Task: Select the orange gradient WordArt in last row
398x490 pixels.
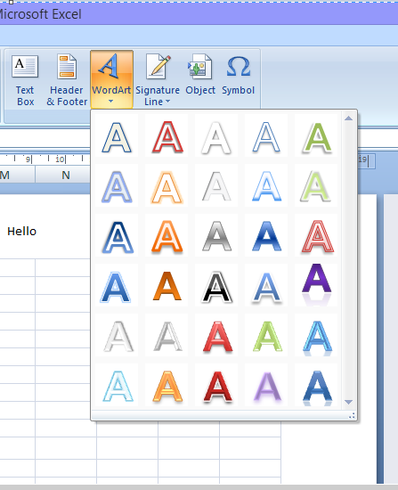Action: tap(167, 386)
